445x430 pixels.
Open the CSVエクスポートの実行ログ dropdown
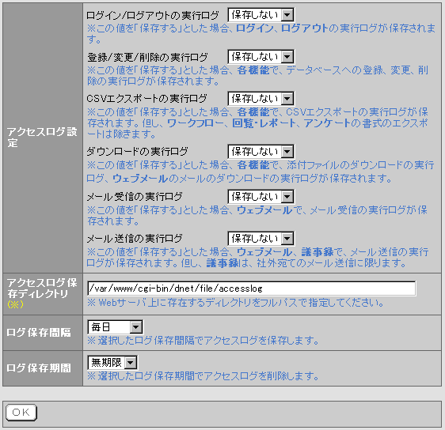coord(261,98)
